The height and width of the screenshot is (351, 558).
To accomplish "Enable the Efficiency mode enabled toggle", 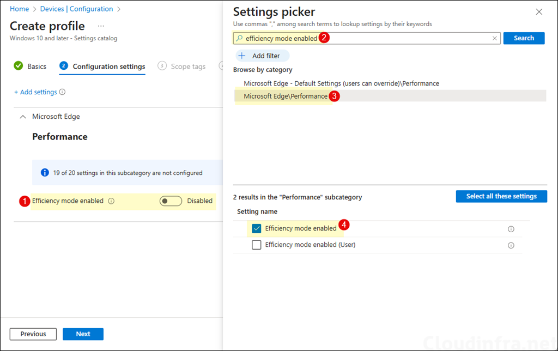I will coord(171,201).
